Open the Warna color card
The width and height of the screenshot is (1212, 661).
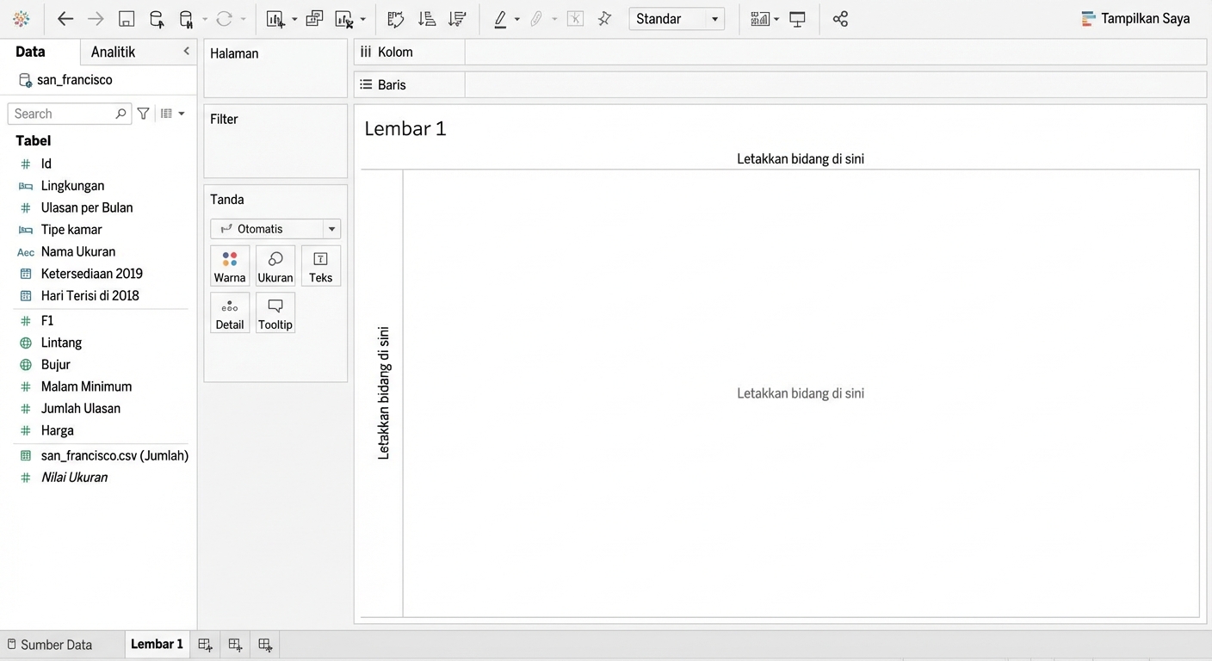click(x=230, y=266)
